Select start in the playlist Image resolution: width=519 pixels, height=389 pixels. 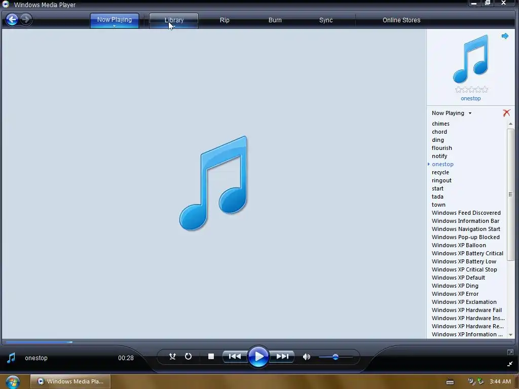[437, 188]
